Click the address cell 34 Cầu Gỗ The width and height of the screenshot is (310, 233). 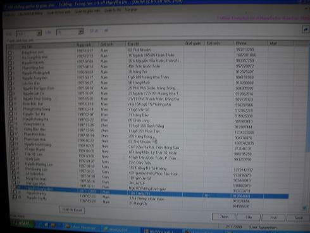coord(137,183)
